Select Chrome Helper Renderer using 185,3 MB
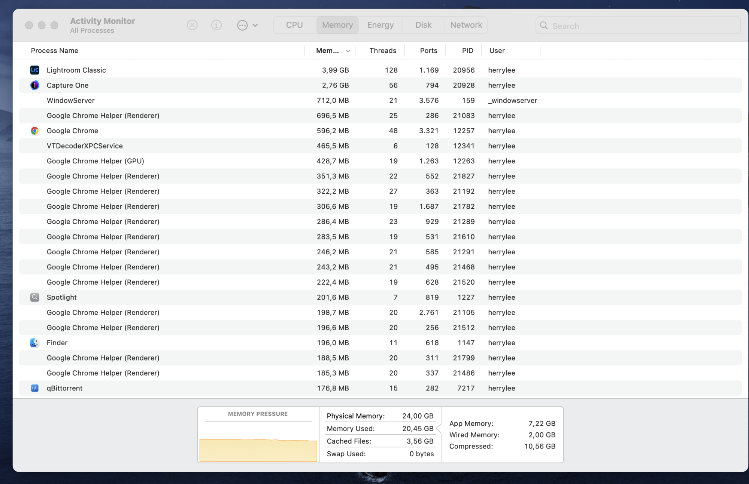 (380, 373)
